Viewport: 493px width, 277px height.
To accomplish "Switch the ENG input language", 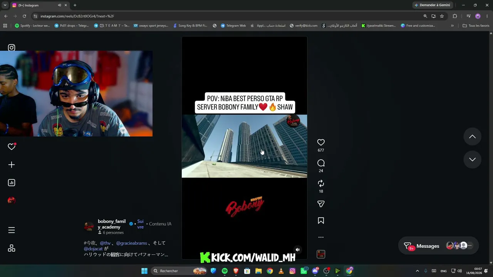I will coord(444,271).
